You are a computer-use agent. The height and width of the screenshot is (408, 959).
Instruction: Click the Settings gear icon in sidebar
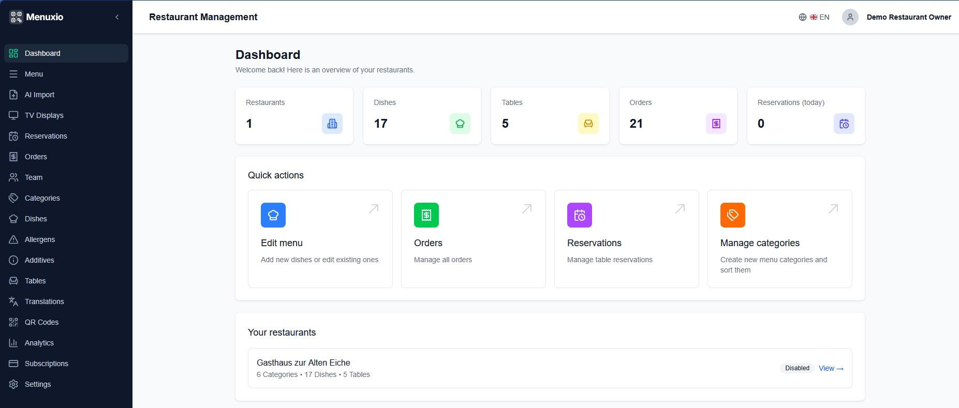click(x=13, y=384)
